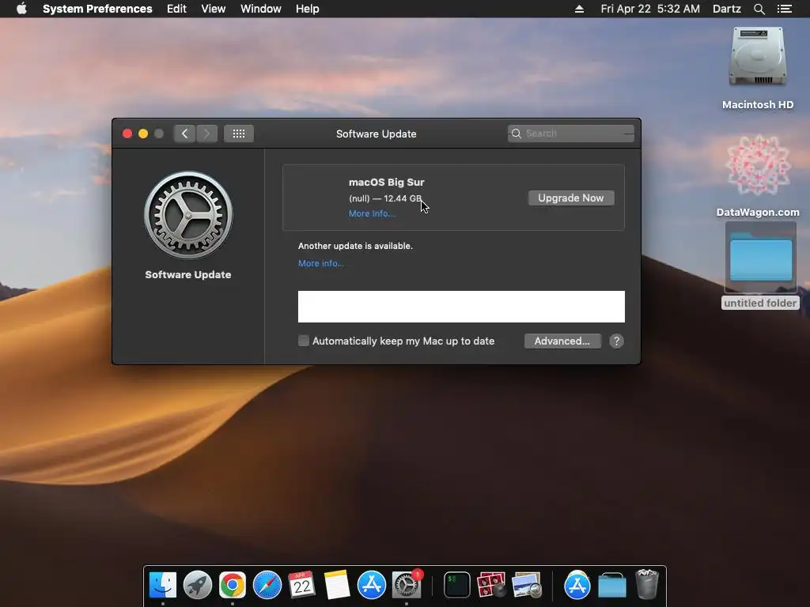Open the Window menu

[261, 9]
